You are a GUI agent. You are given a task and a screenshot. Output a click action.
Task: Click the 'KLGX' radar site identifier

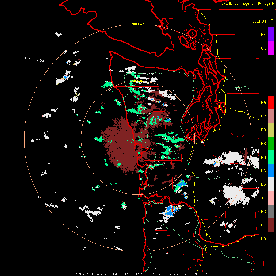pos(158,274)
